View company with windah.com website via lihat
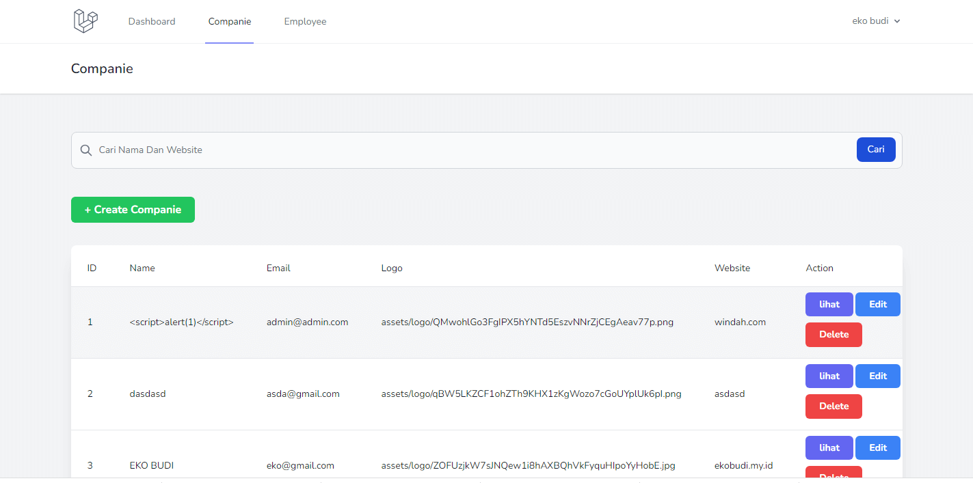Image resolution: width=973 pixels, height=483 pixels. 829,305
